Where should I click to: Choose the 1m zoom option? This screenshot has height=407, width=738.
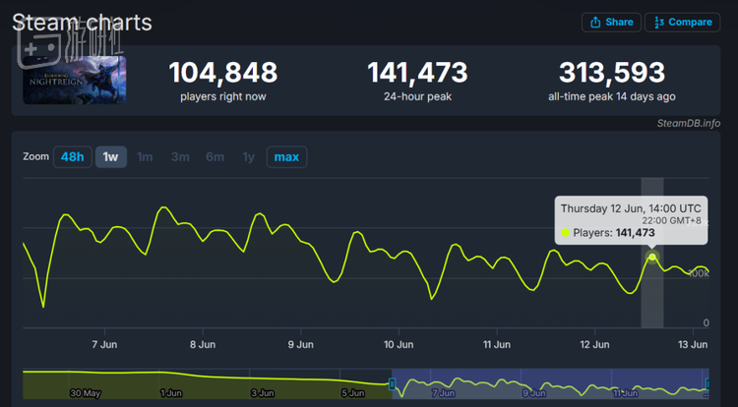145,157
